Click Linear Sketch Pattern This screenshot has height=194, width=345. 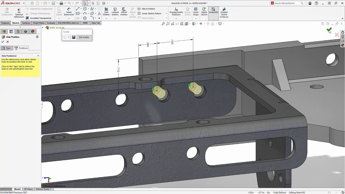(150, 13)
